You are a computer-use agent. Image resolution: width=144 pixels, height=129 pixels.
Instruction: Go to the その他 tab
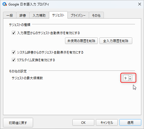click(96, 15)
